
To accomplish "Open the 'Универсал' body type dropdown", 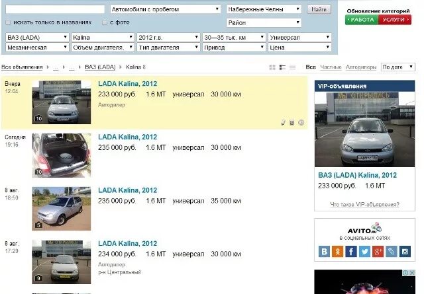I will point(299,38).
